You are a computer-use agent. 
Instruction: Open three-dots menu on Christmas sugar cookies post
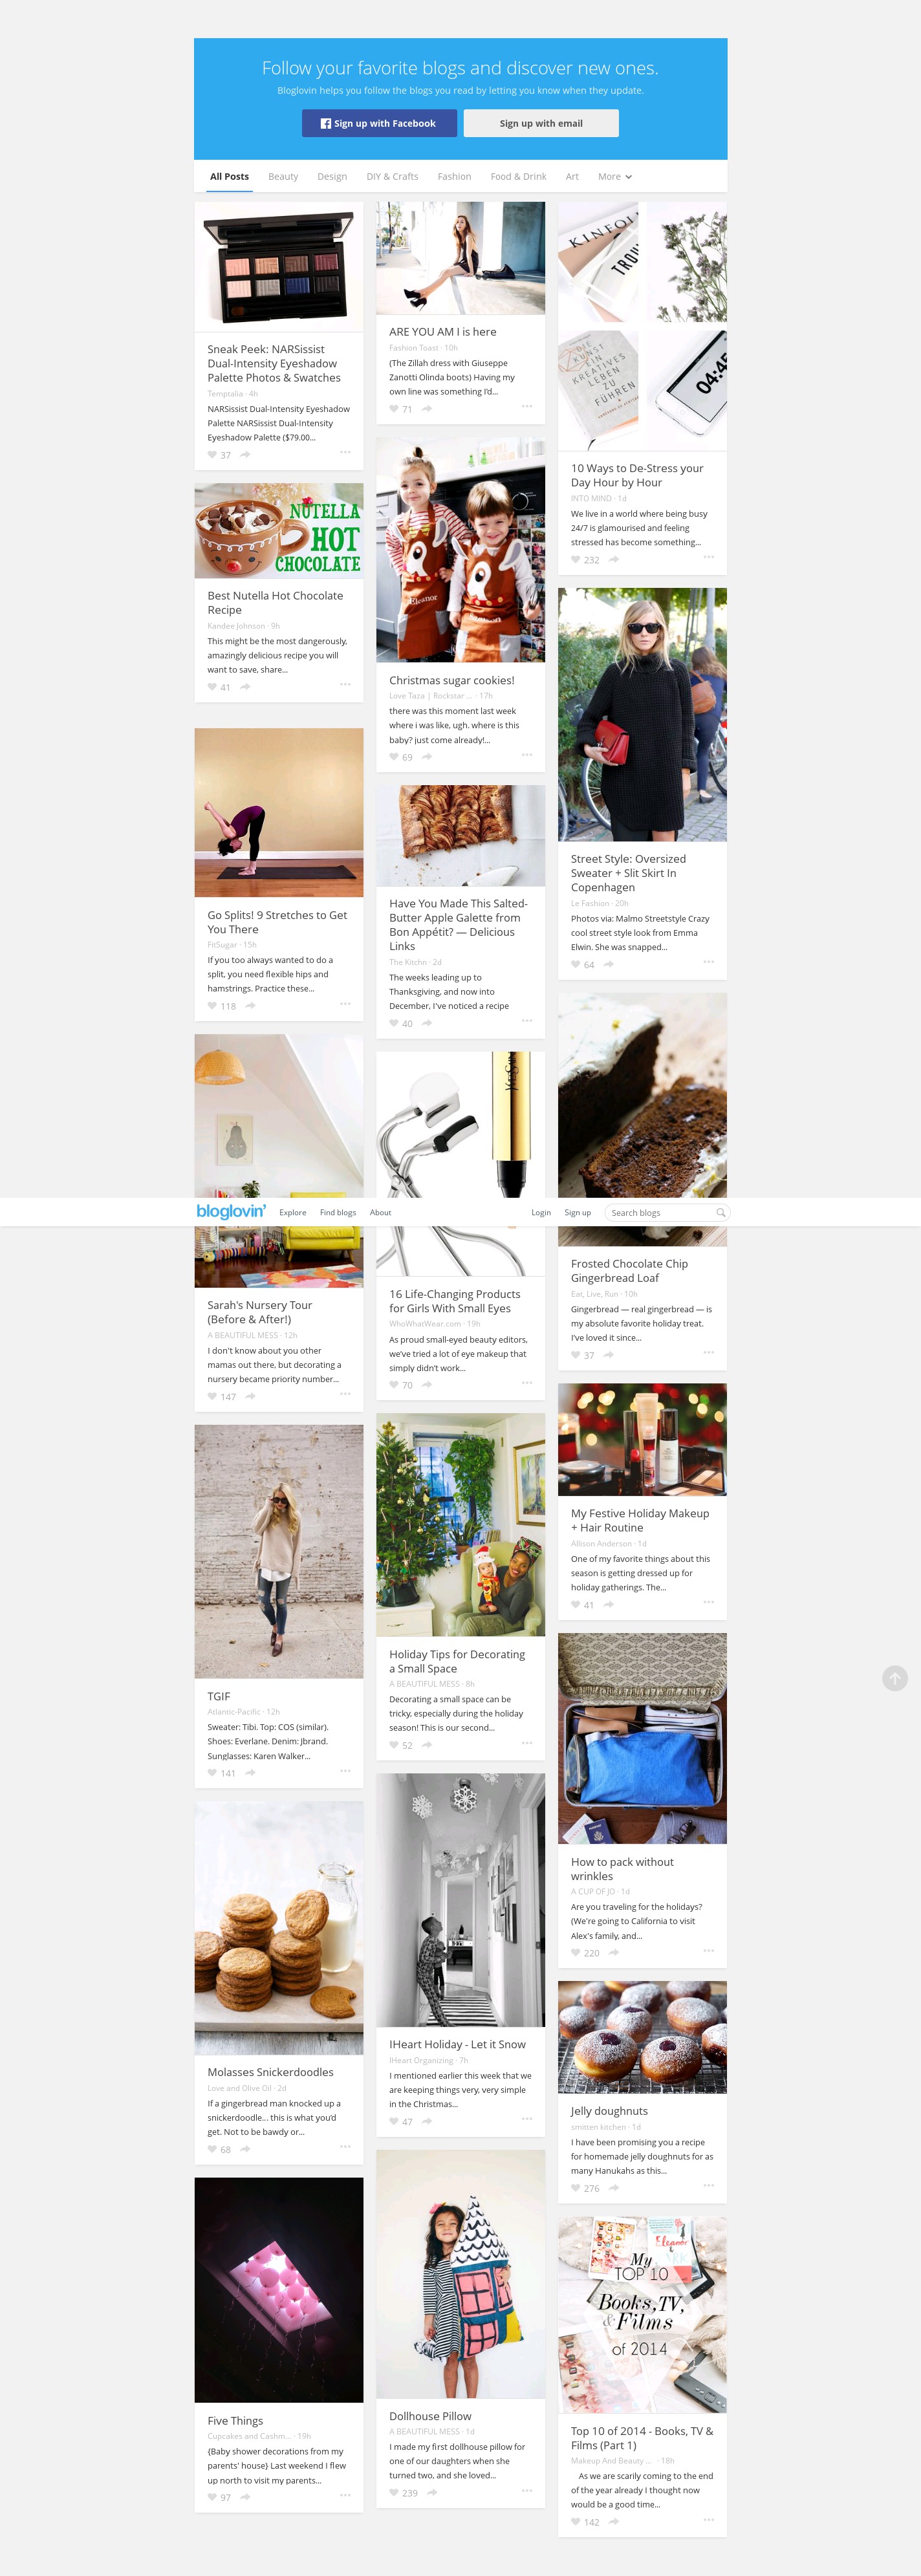click(x=527, y=755)
